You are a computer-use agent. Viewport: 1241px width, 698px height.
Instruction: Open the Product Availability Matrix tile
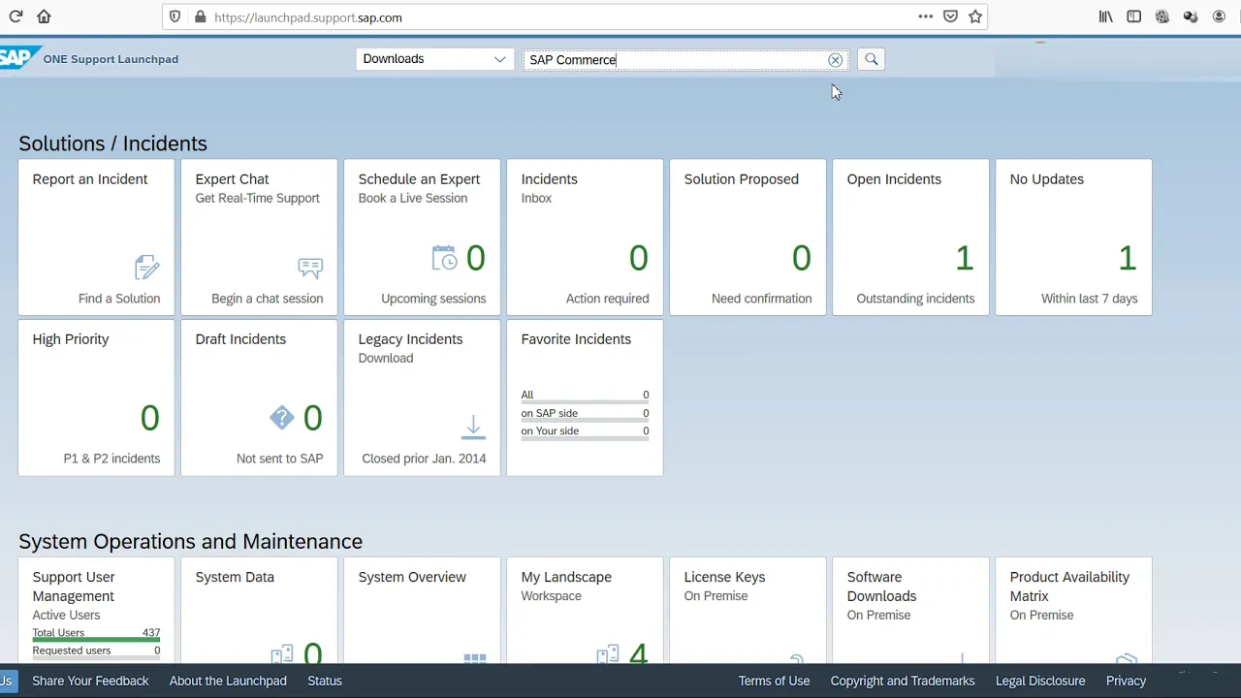click(x=1073, y=611)
